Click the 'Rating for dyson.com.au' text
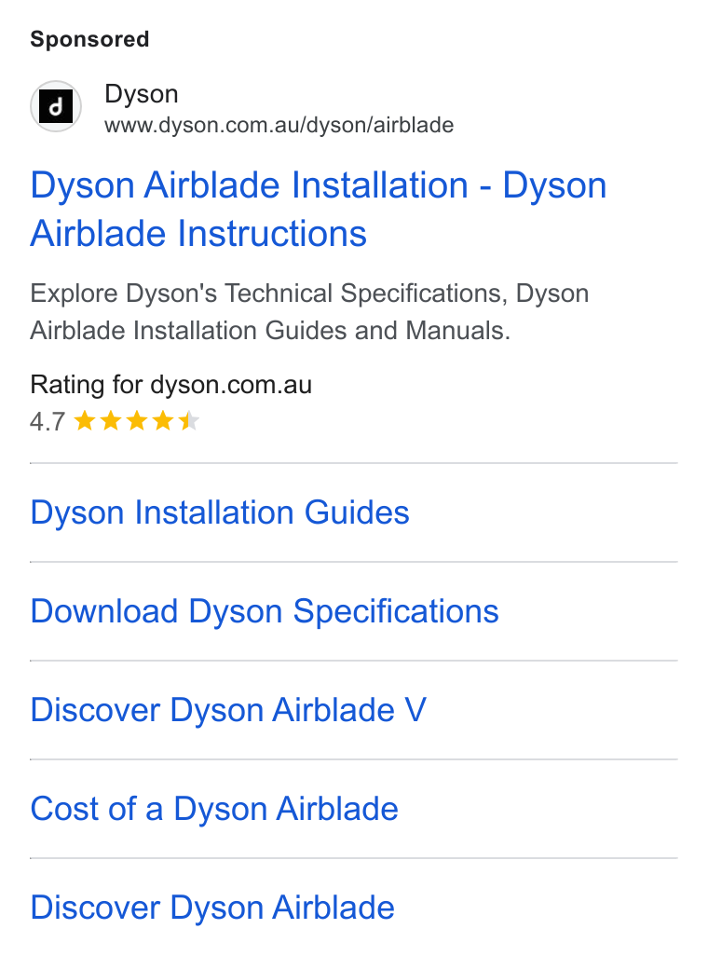Viewport: 708px width, 956px height. [170, 385]
